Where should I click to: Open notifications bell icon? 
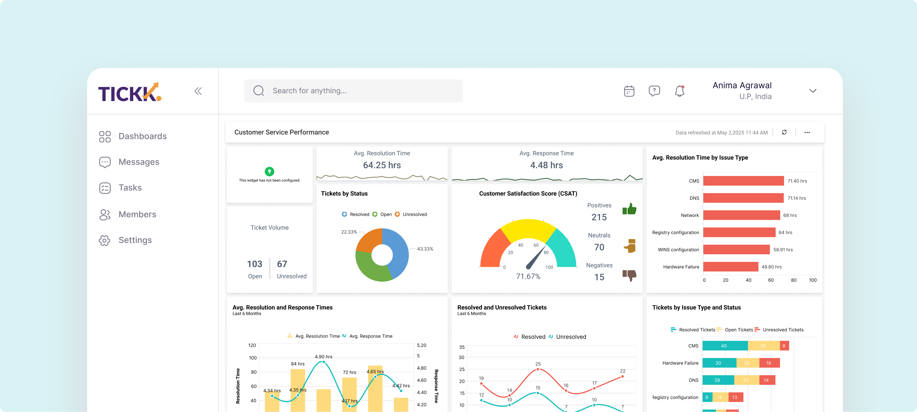680,91
